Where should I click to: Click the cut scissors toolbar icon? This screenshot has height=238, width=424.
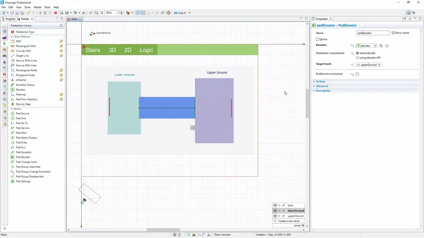(40, 13)
